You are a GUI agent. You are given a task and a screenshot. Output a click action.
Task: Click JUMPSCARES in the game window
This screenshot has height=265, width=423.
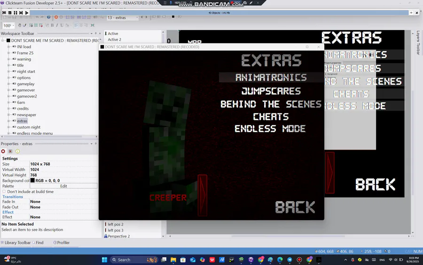point(271,91)
